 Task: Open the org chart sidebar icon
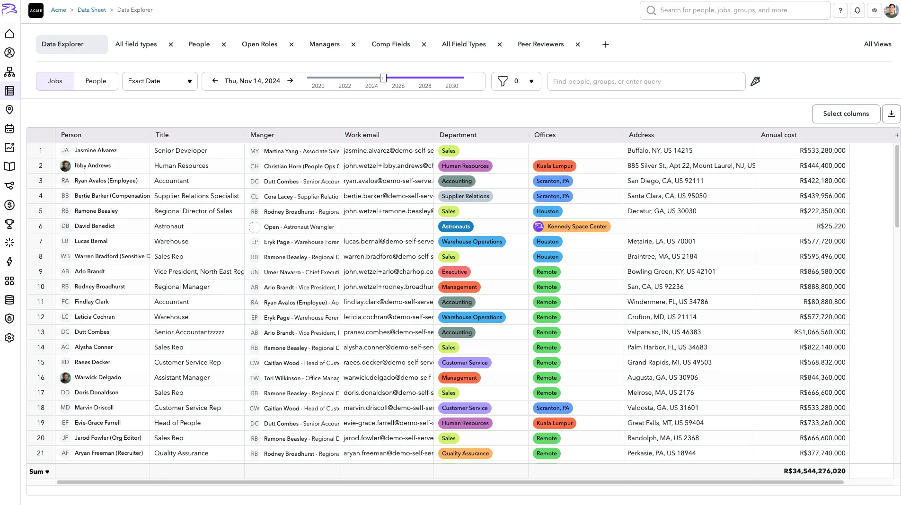click(x=9, y=72)
